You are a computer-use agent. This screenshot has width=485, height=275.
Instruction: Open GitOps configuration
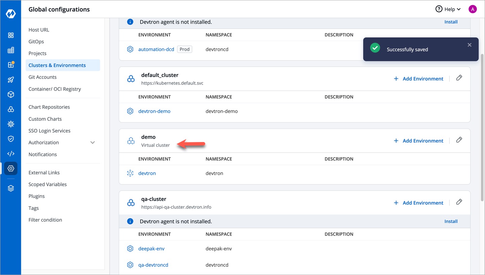click(36, 41)
